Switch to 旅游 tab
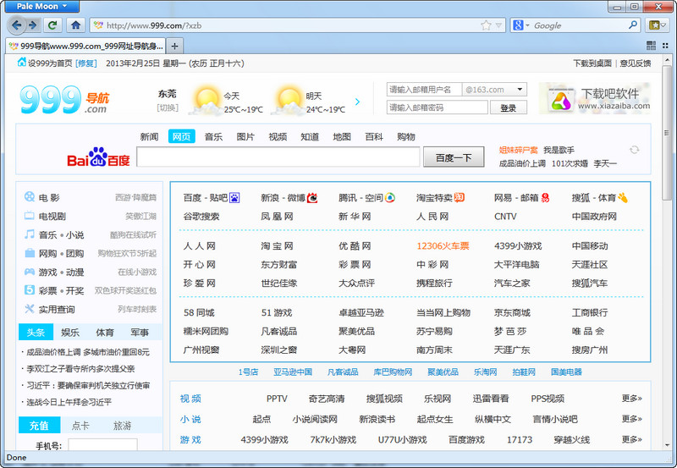677x468 pixels. pyautogui.click(x=122, y=425)
